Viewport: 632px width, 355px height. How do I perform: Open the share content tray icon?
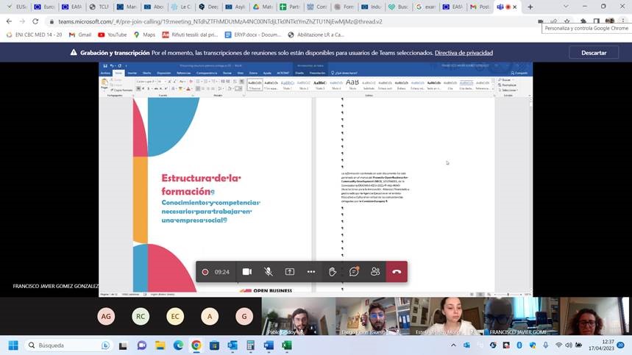click(x=289, y=272)
